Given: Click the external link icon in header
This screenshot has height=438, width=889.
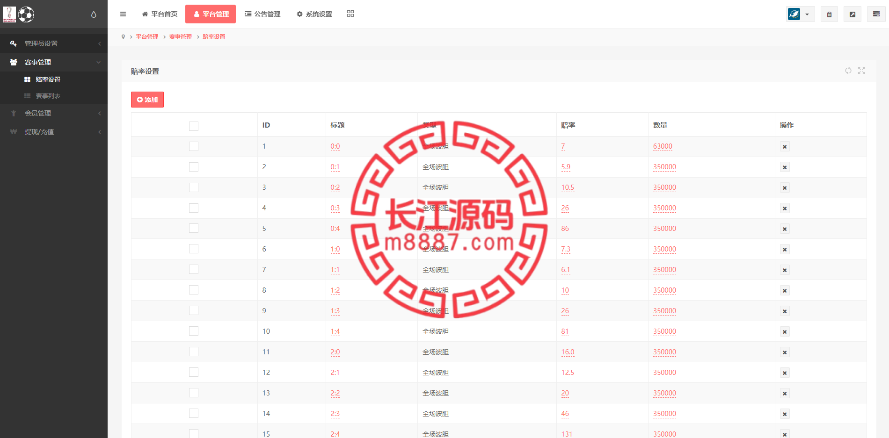Looking at the screenshot, I should pyautogui.click(x=853, y=14).
